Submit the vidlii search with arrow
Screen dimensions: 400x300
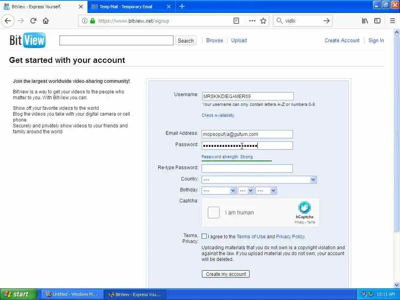tap(326, 21)
